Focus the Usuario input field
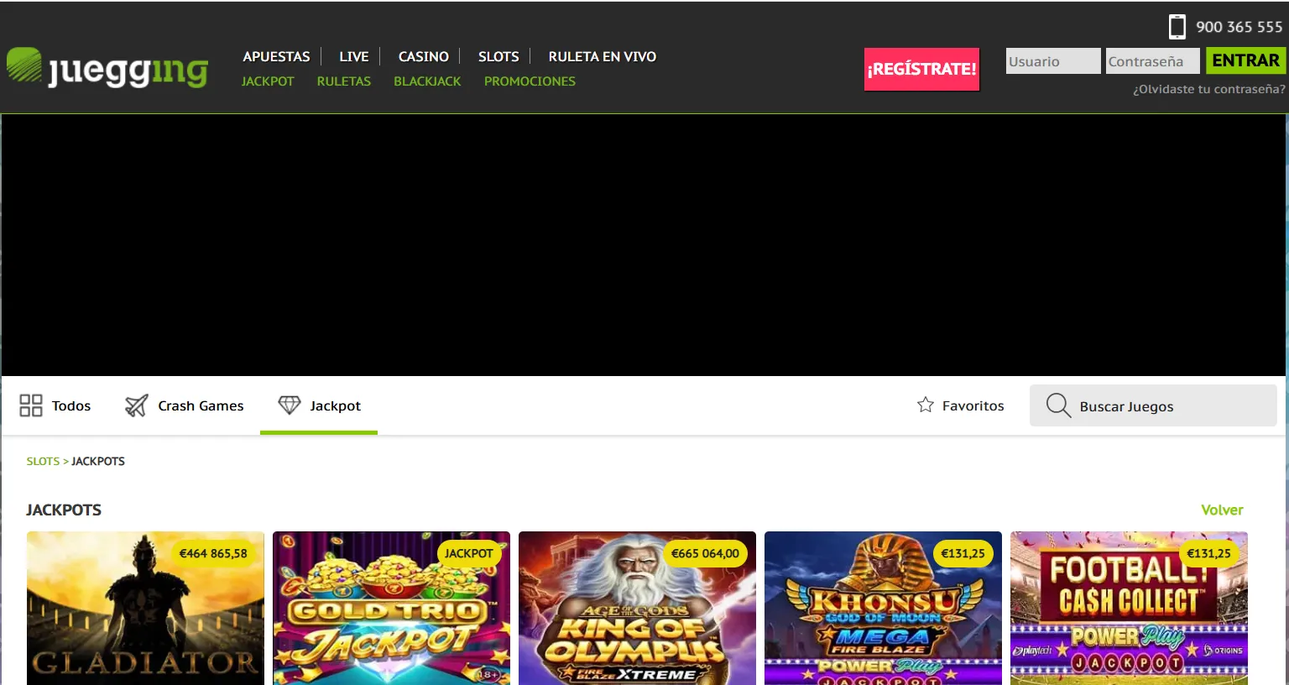The width and height of the screenshot is (1289, 685). (1053, 60)
